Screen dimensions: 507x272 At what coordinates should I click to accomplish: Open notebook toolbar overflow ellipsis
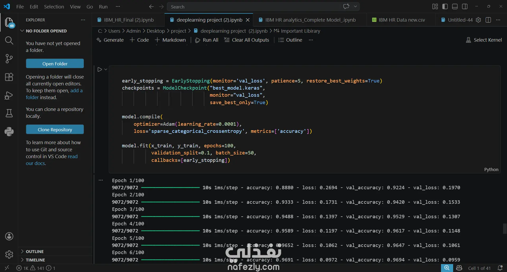click(311, 40)
